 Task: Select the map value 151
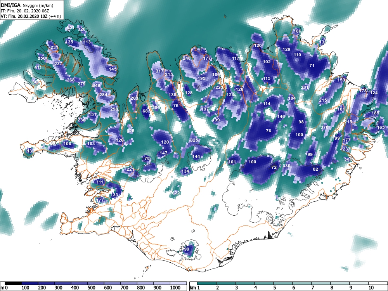pyautogui.click(x=92, y=114)
